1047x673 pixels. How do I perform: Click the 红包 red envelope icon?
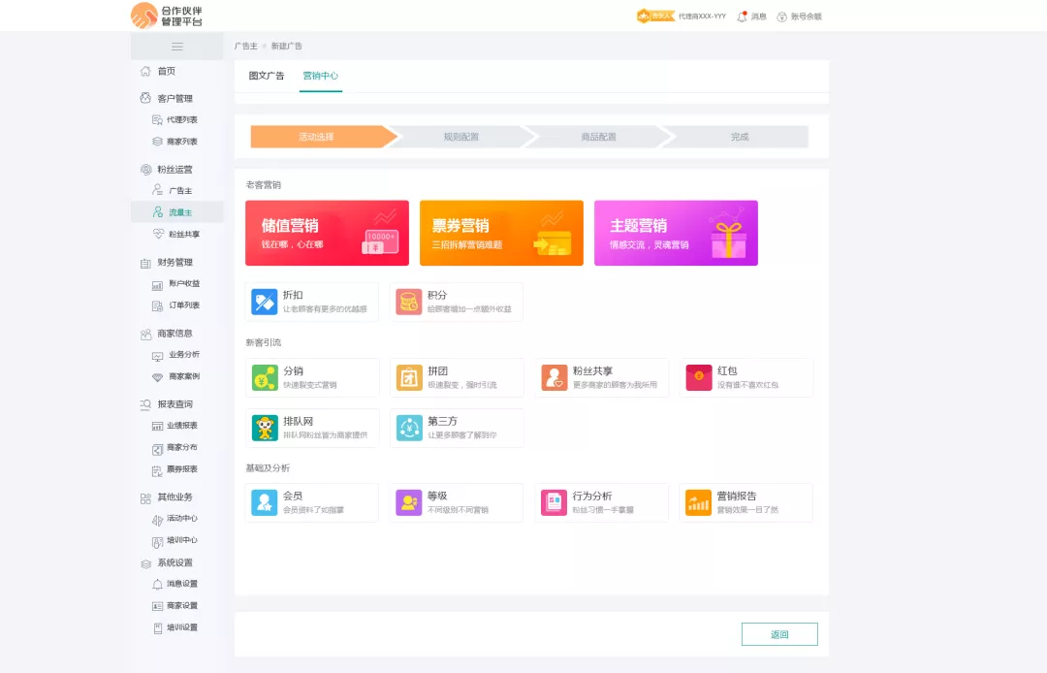point(698,377)
